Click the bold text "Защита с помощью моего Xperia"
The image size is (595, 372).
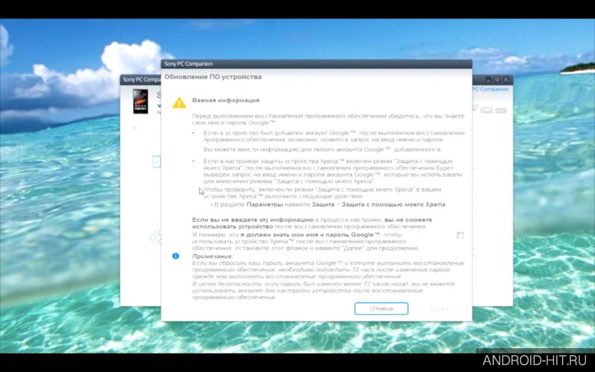tap(393, 205)
